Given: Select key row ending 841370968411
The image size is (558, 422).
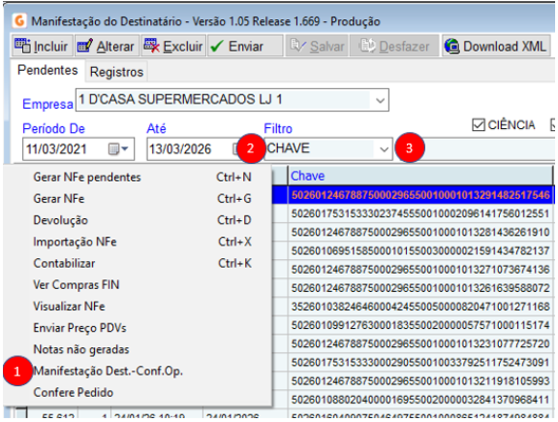Looking at the screenshot, I should (x=420, y=400).
